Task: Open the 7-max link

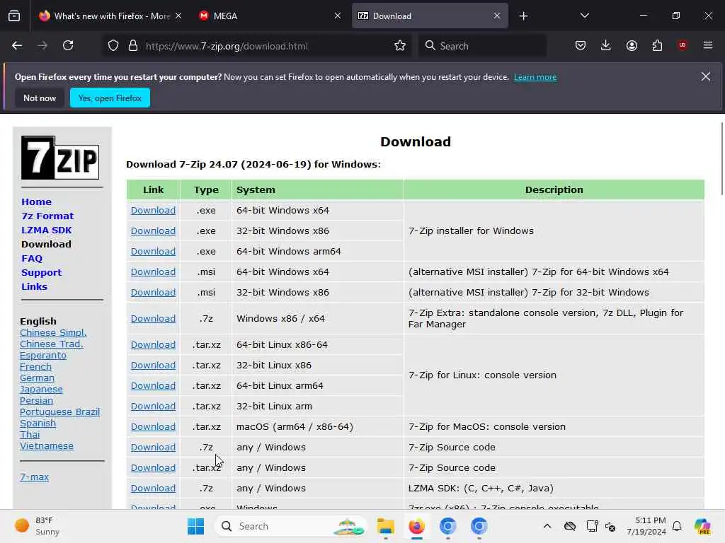Action: click(x=34, y=477)
